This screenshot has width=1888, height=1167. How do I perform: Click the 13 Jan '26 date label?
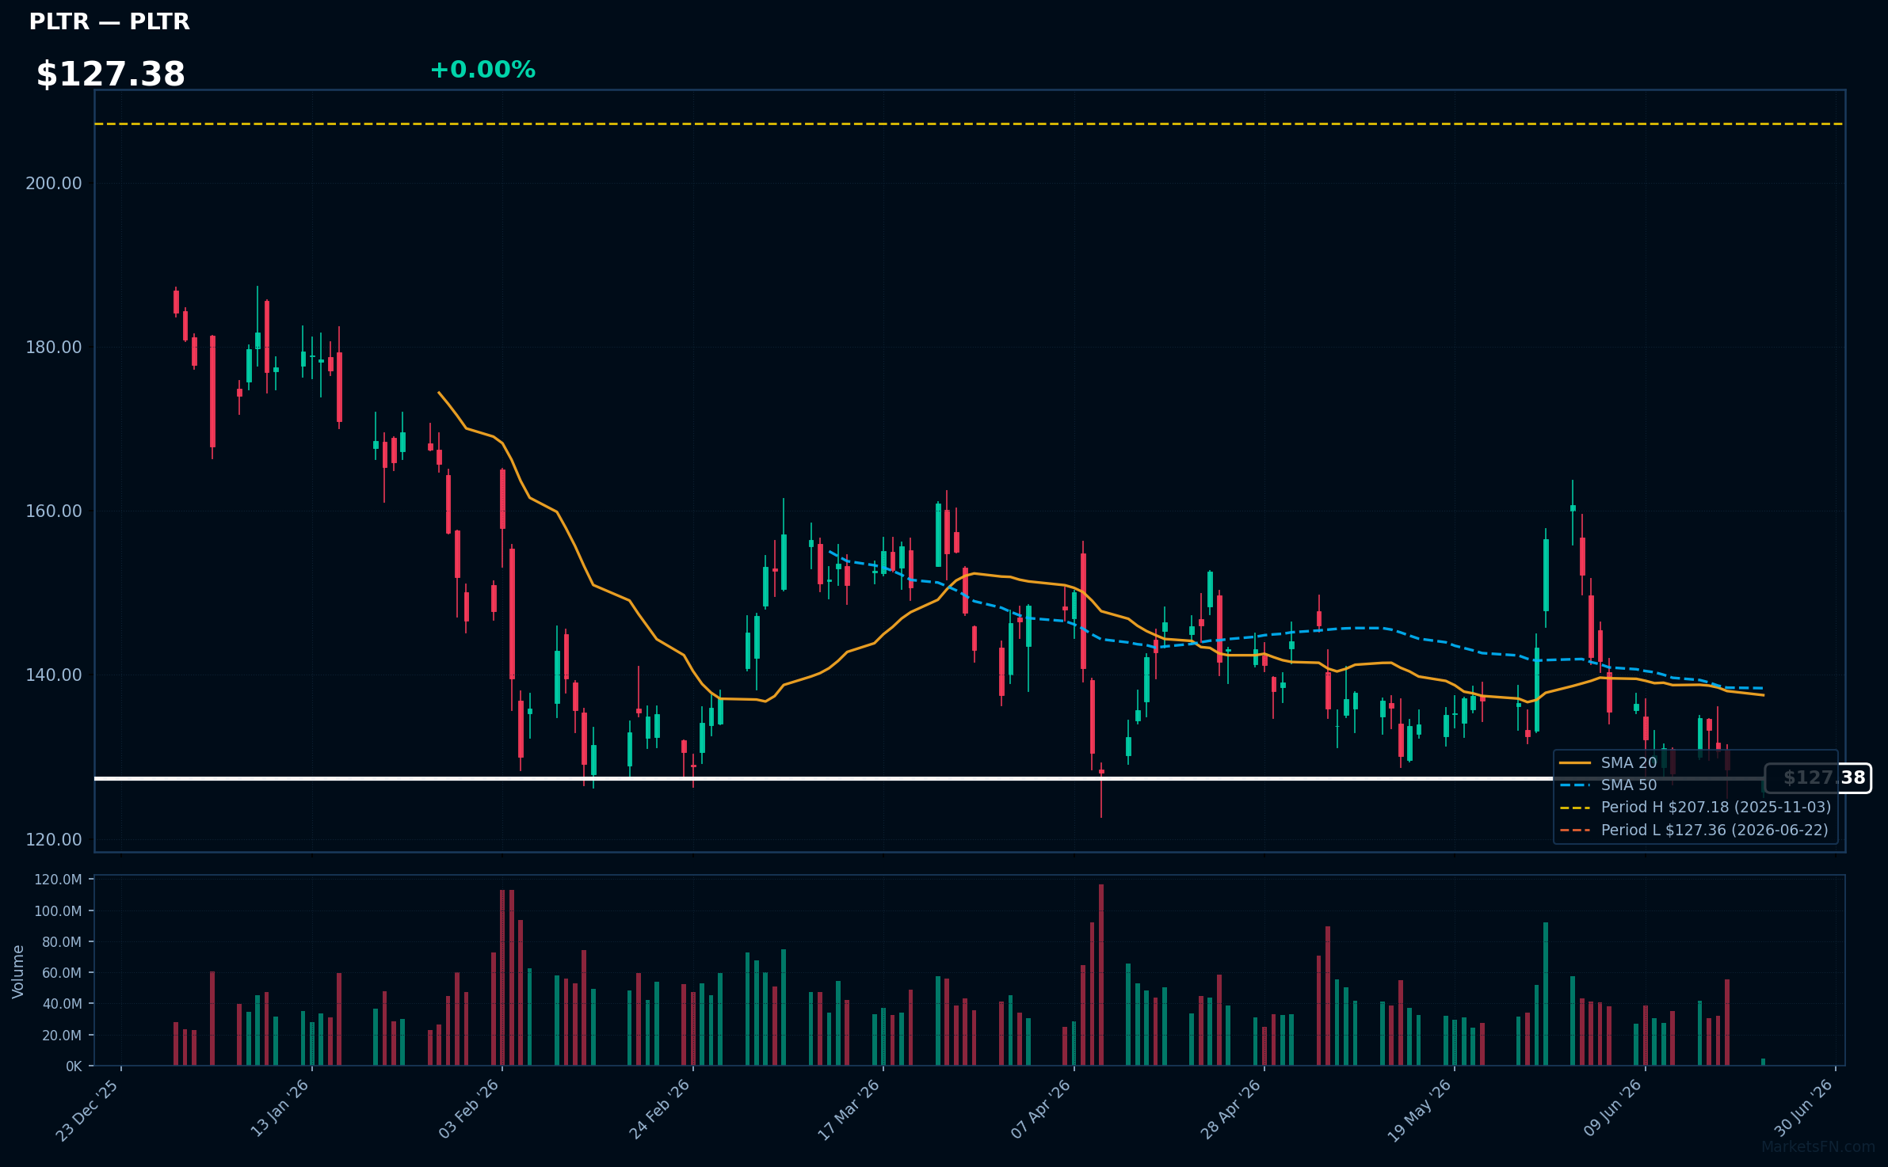click(x=280, y=1108)
